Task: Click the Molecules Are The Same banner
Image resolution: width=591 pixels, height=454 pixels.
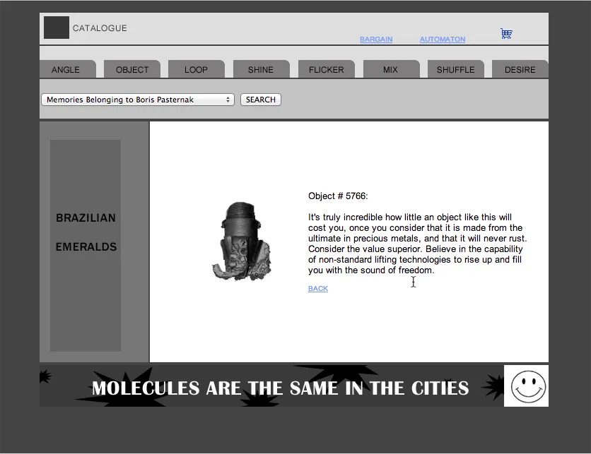Action: (x=280, y=388)
